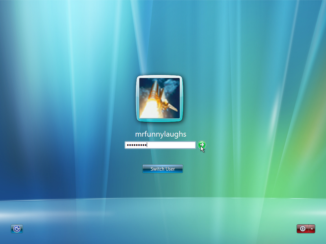Click the Switch User button
The height and width of the screenshot is (244, 326).
[x=163, y=169]
